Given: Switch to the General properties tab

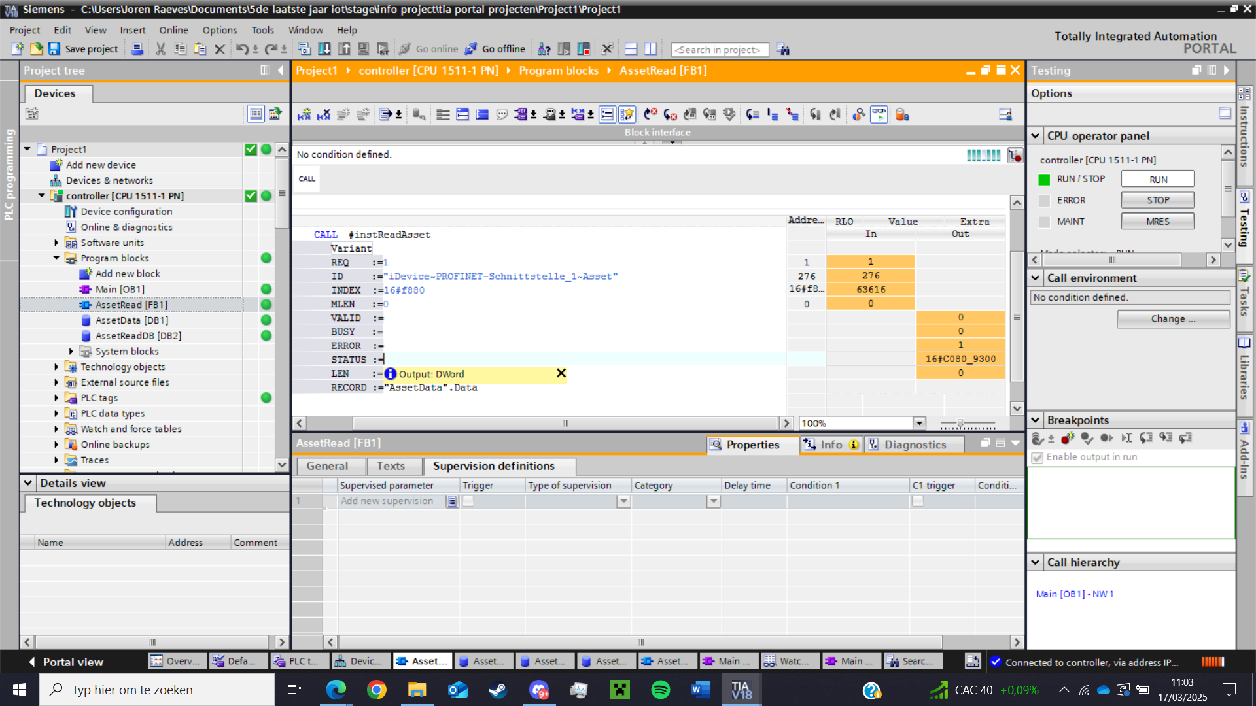Looking at the screenshot, I should pyautogui.click(x=327, y=466).
